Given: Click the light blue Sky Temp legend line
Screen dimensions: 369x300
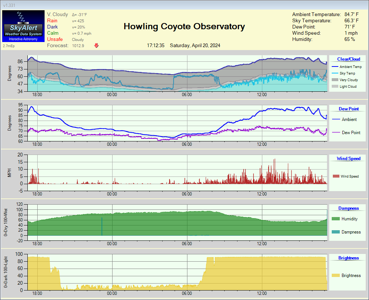Looking at the screenshot, I should click(334, 73).
